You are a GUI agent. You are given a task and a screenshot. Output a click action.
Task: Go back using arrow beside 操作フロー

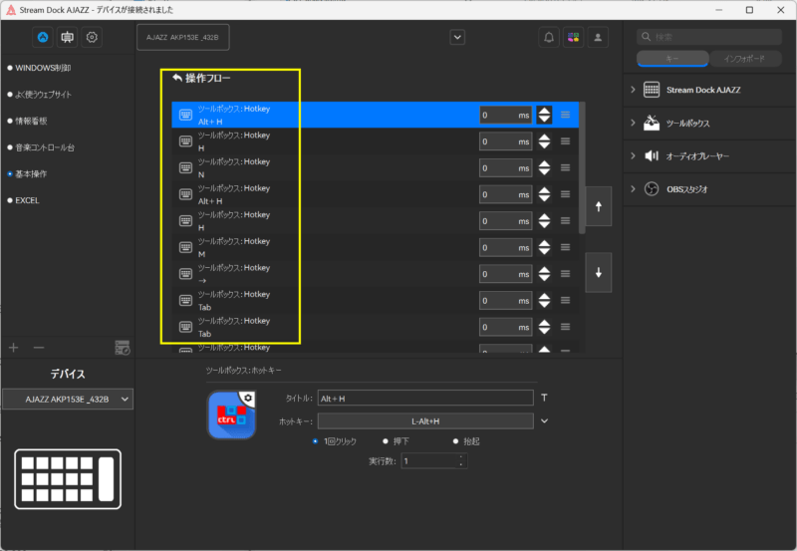coord(177,78)
